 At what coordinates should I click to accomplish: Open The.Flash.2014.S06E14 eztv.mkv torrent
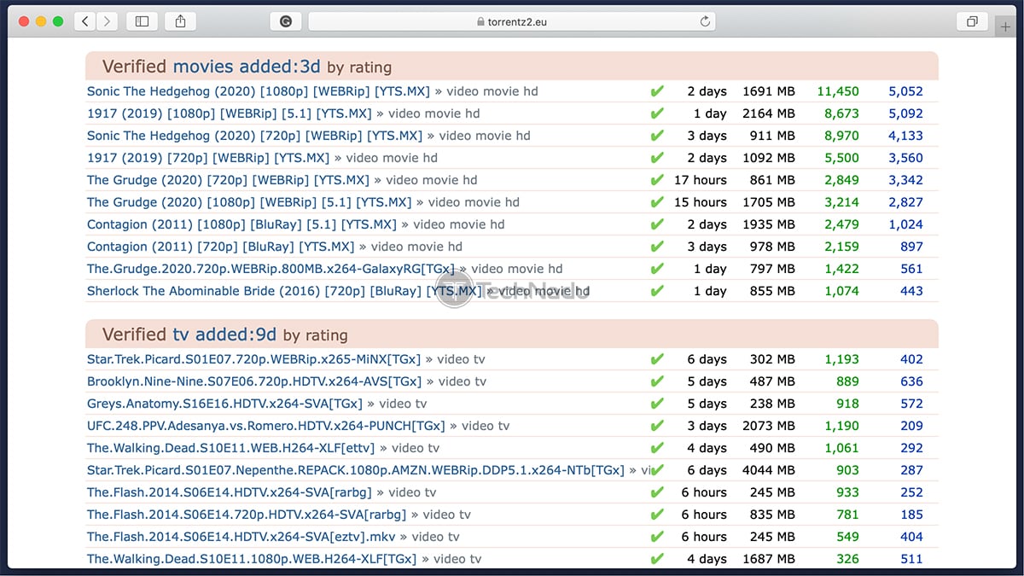click(241, 537)
